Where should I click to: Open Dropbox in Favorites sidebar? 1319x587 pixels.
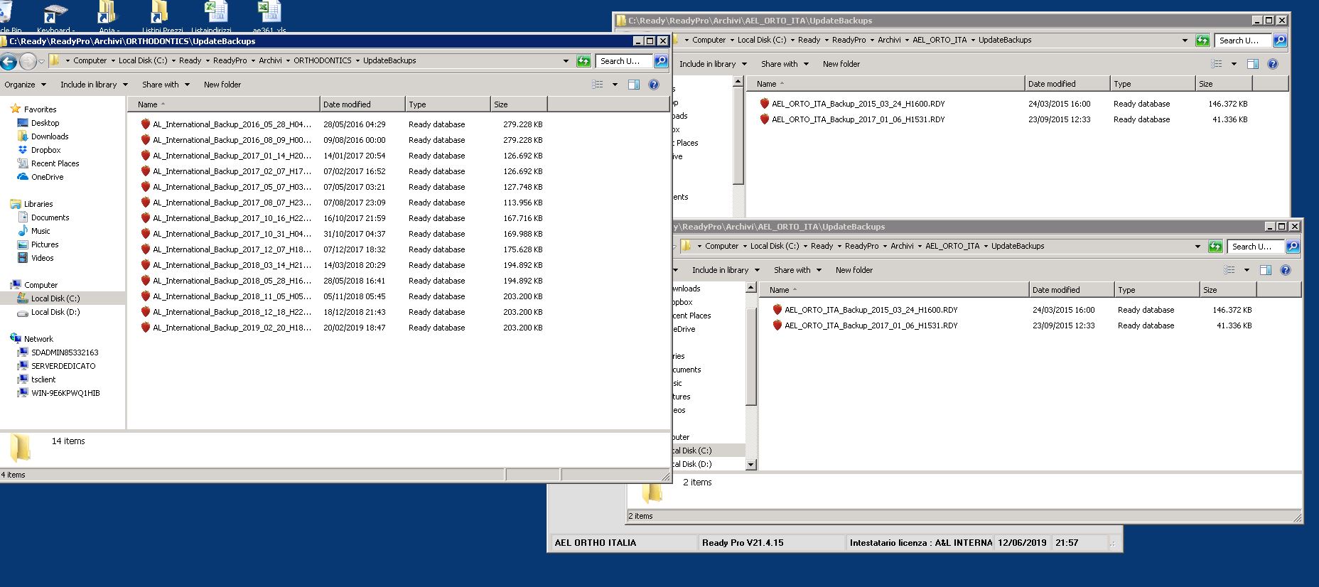[x=45, y=150]
